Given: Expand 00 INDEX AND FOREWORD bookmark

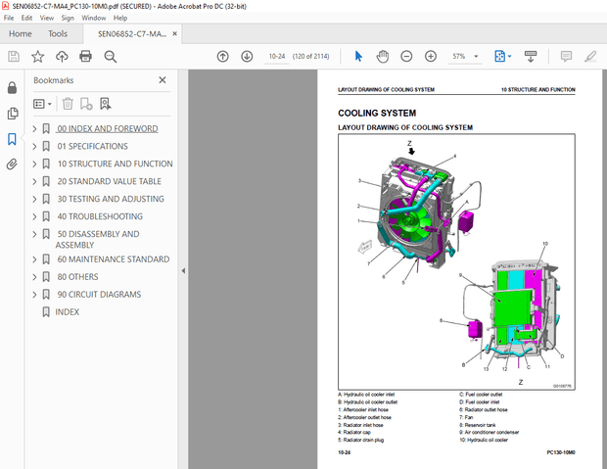Looking at the screenshot, I should (x=34, y=128).
